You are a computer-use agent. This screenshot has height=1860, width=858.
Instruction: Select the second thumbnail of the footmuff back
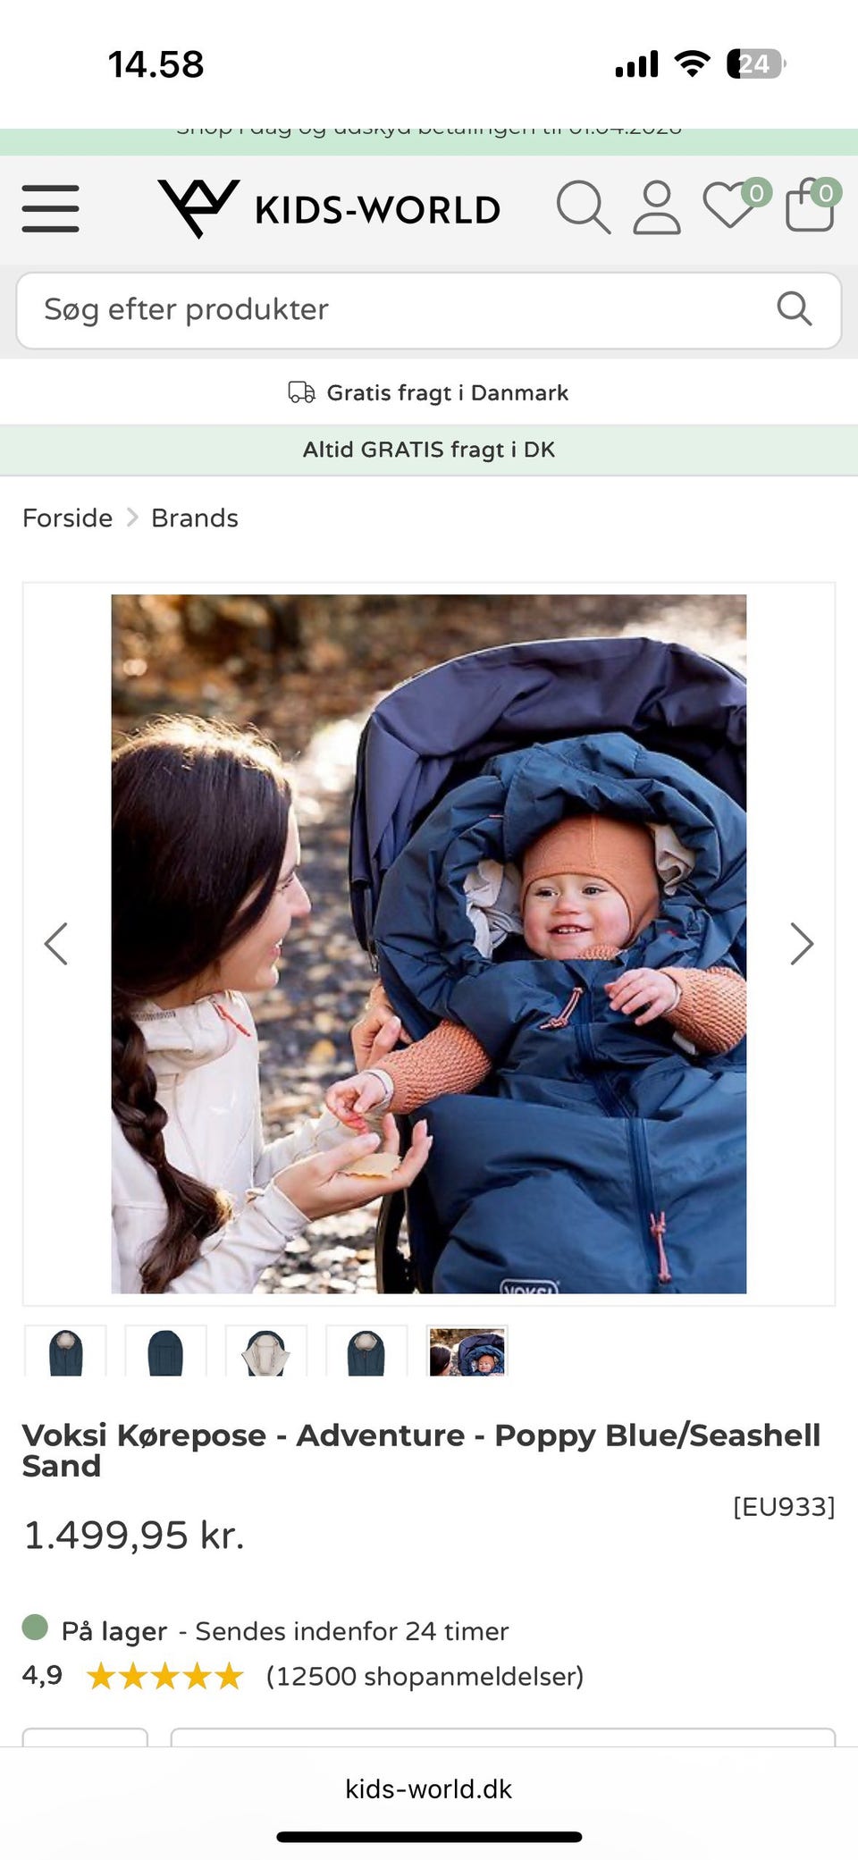pyautogui.click(x=165, y=1351)
